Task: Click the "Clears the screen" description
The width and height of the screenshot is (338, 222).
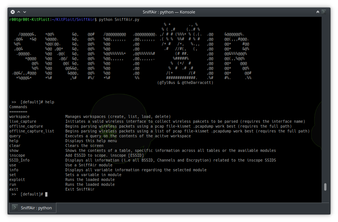Action: pos(84,146)
